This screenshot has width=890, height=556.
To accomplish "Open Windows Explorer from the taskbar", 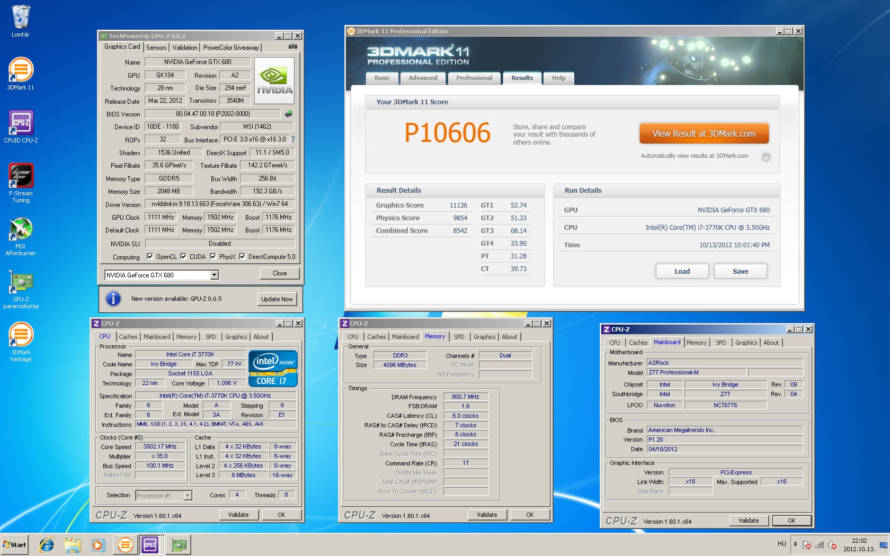I will pyautogui.click(x=73, y=544).
